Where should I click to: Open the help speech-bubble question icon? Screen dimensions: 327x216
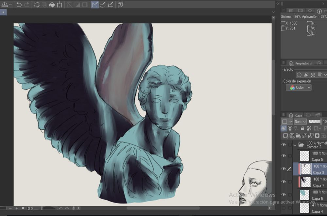(x=120, y=5)
